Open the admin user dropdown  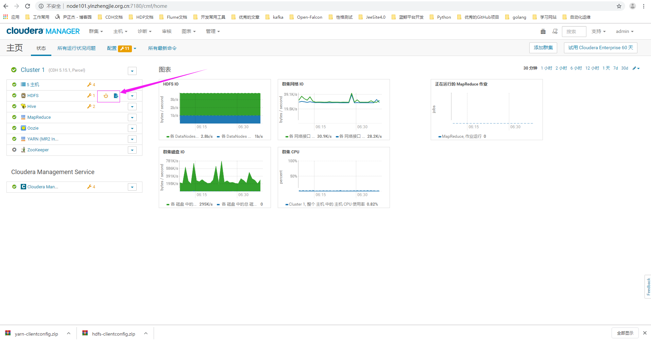tap(624, 32)
